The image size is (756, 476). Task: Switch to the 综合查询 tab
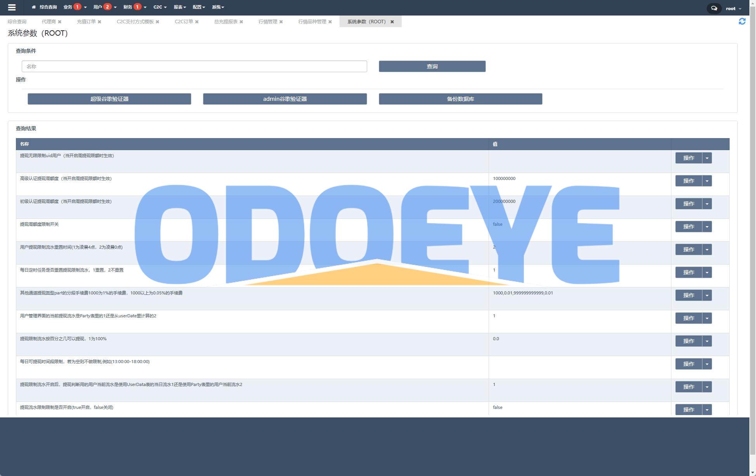[17, 22]
